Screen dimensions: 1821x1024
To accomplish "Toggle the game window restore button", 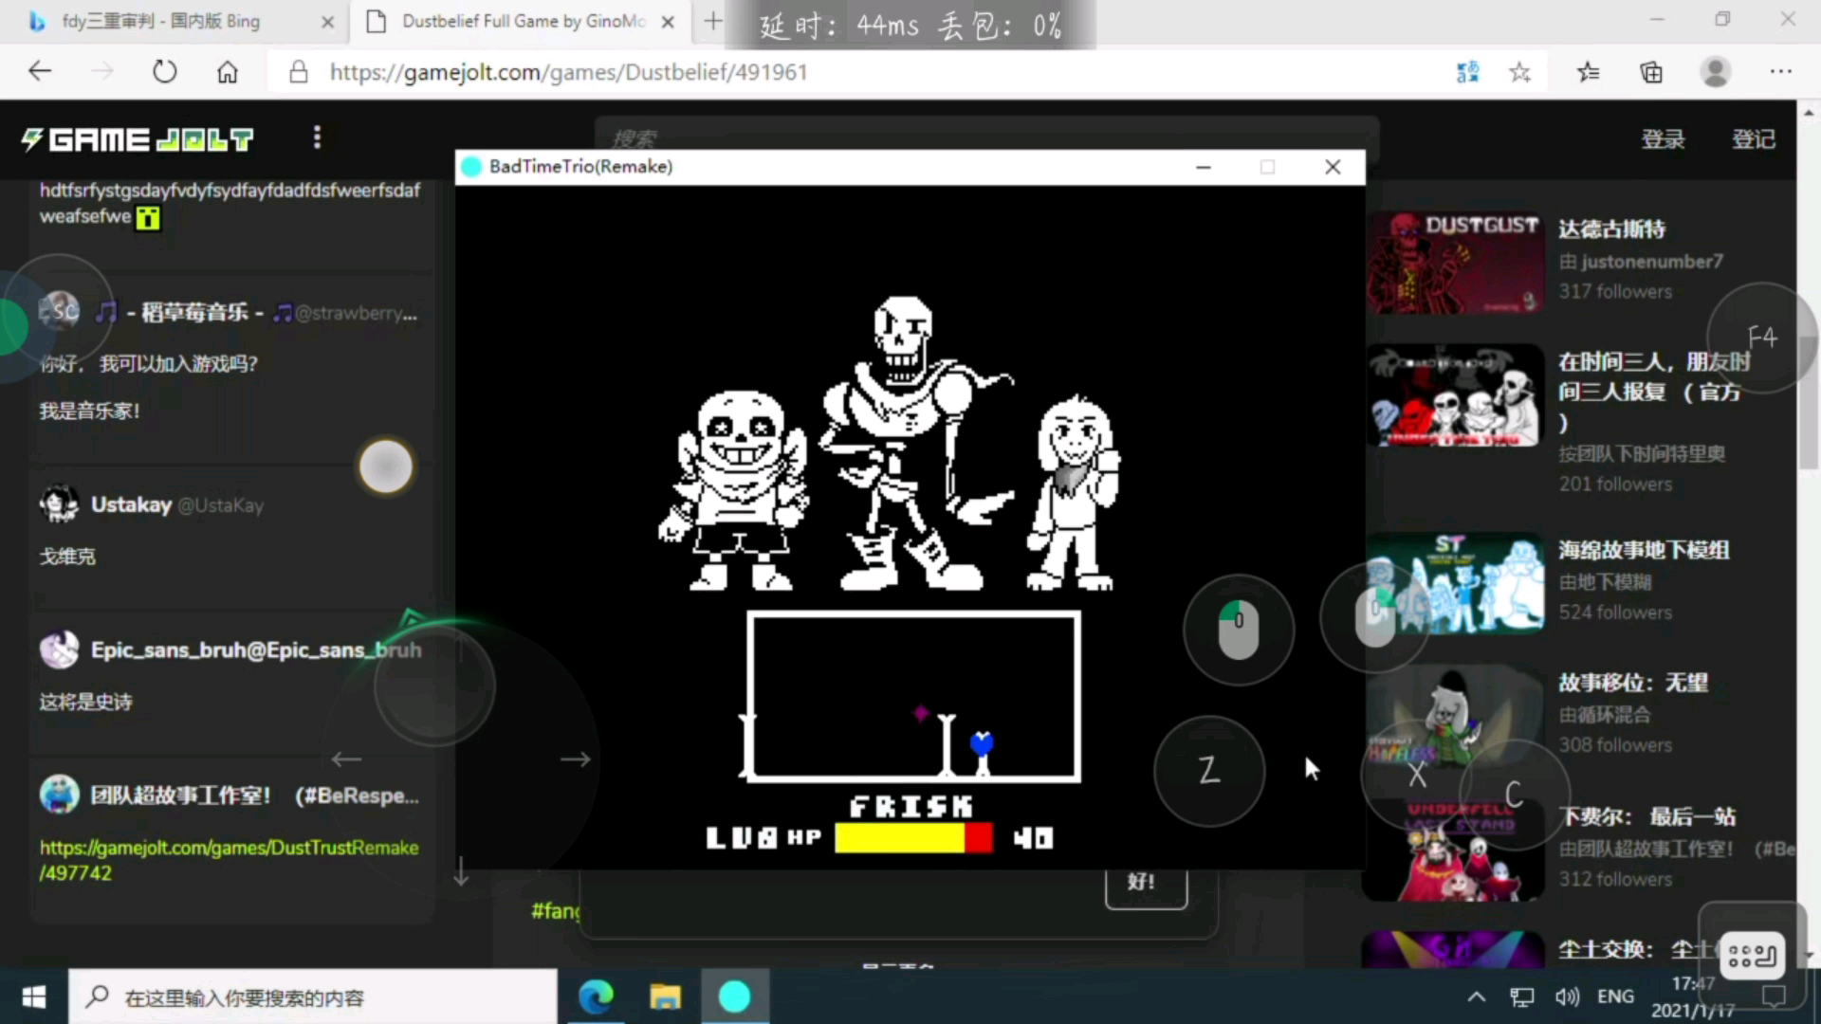I will coord(1267,166).
